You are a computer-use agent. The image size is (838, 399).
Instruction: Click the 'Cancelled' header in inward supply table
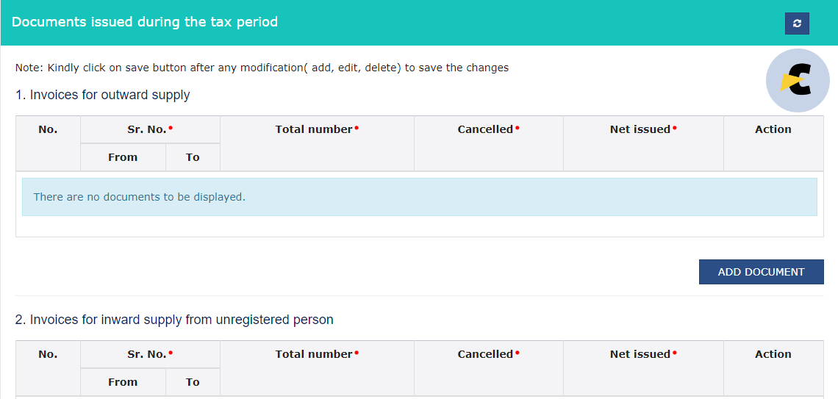[x=489, y=354]
